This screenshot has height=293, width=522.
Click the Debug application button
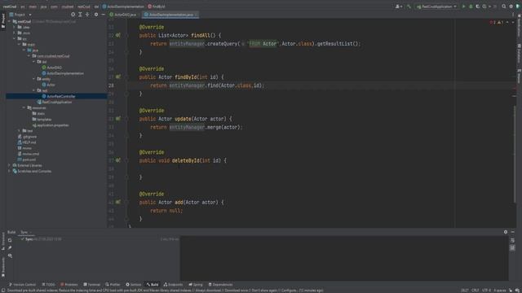pos(471,7)
